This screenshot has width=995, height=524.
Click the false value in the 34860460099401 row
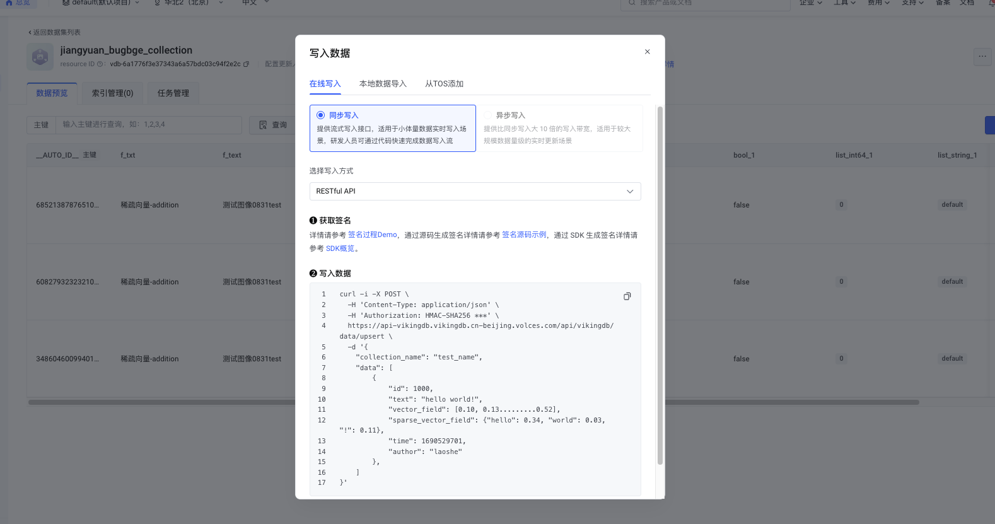(x=742, y=359)
